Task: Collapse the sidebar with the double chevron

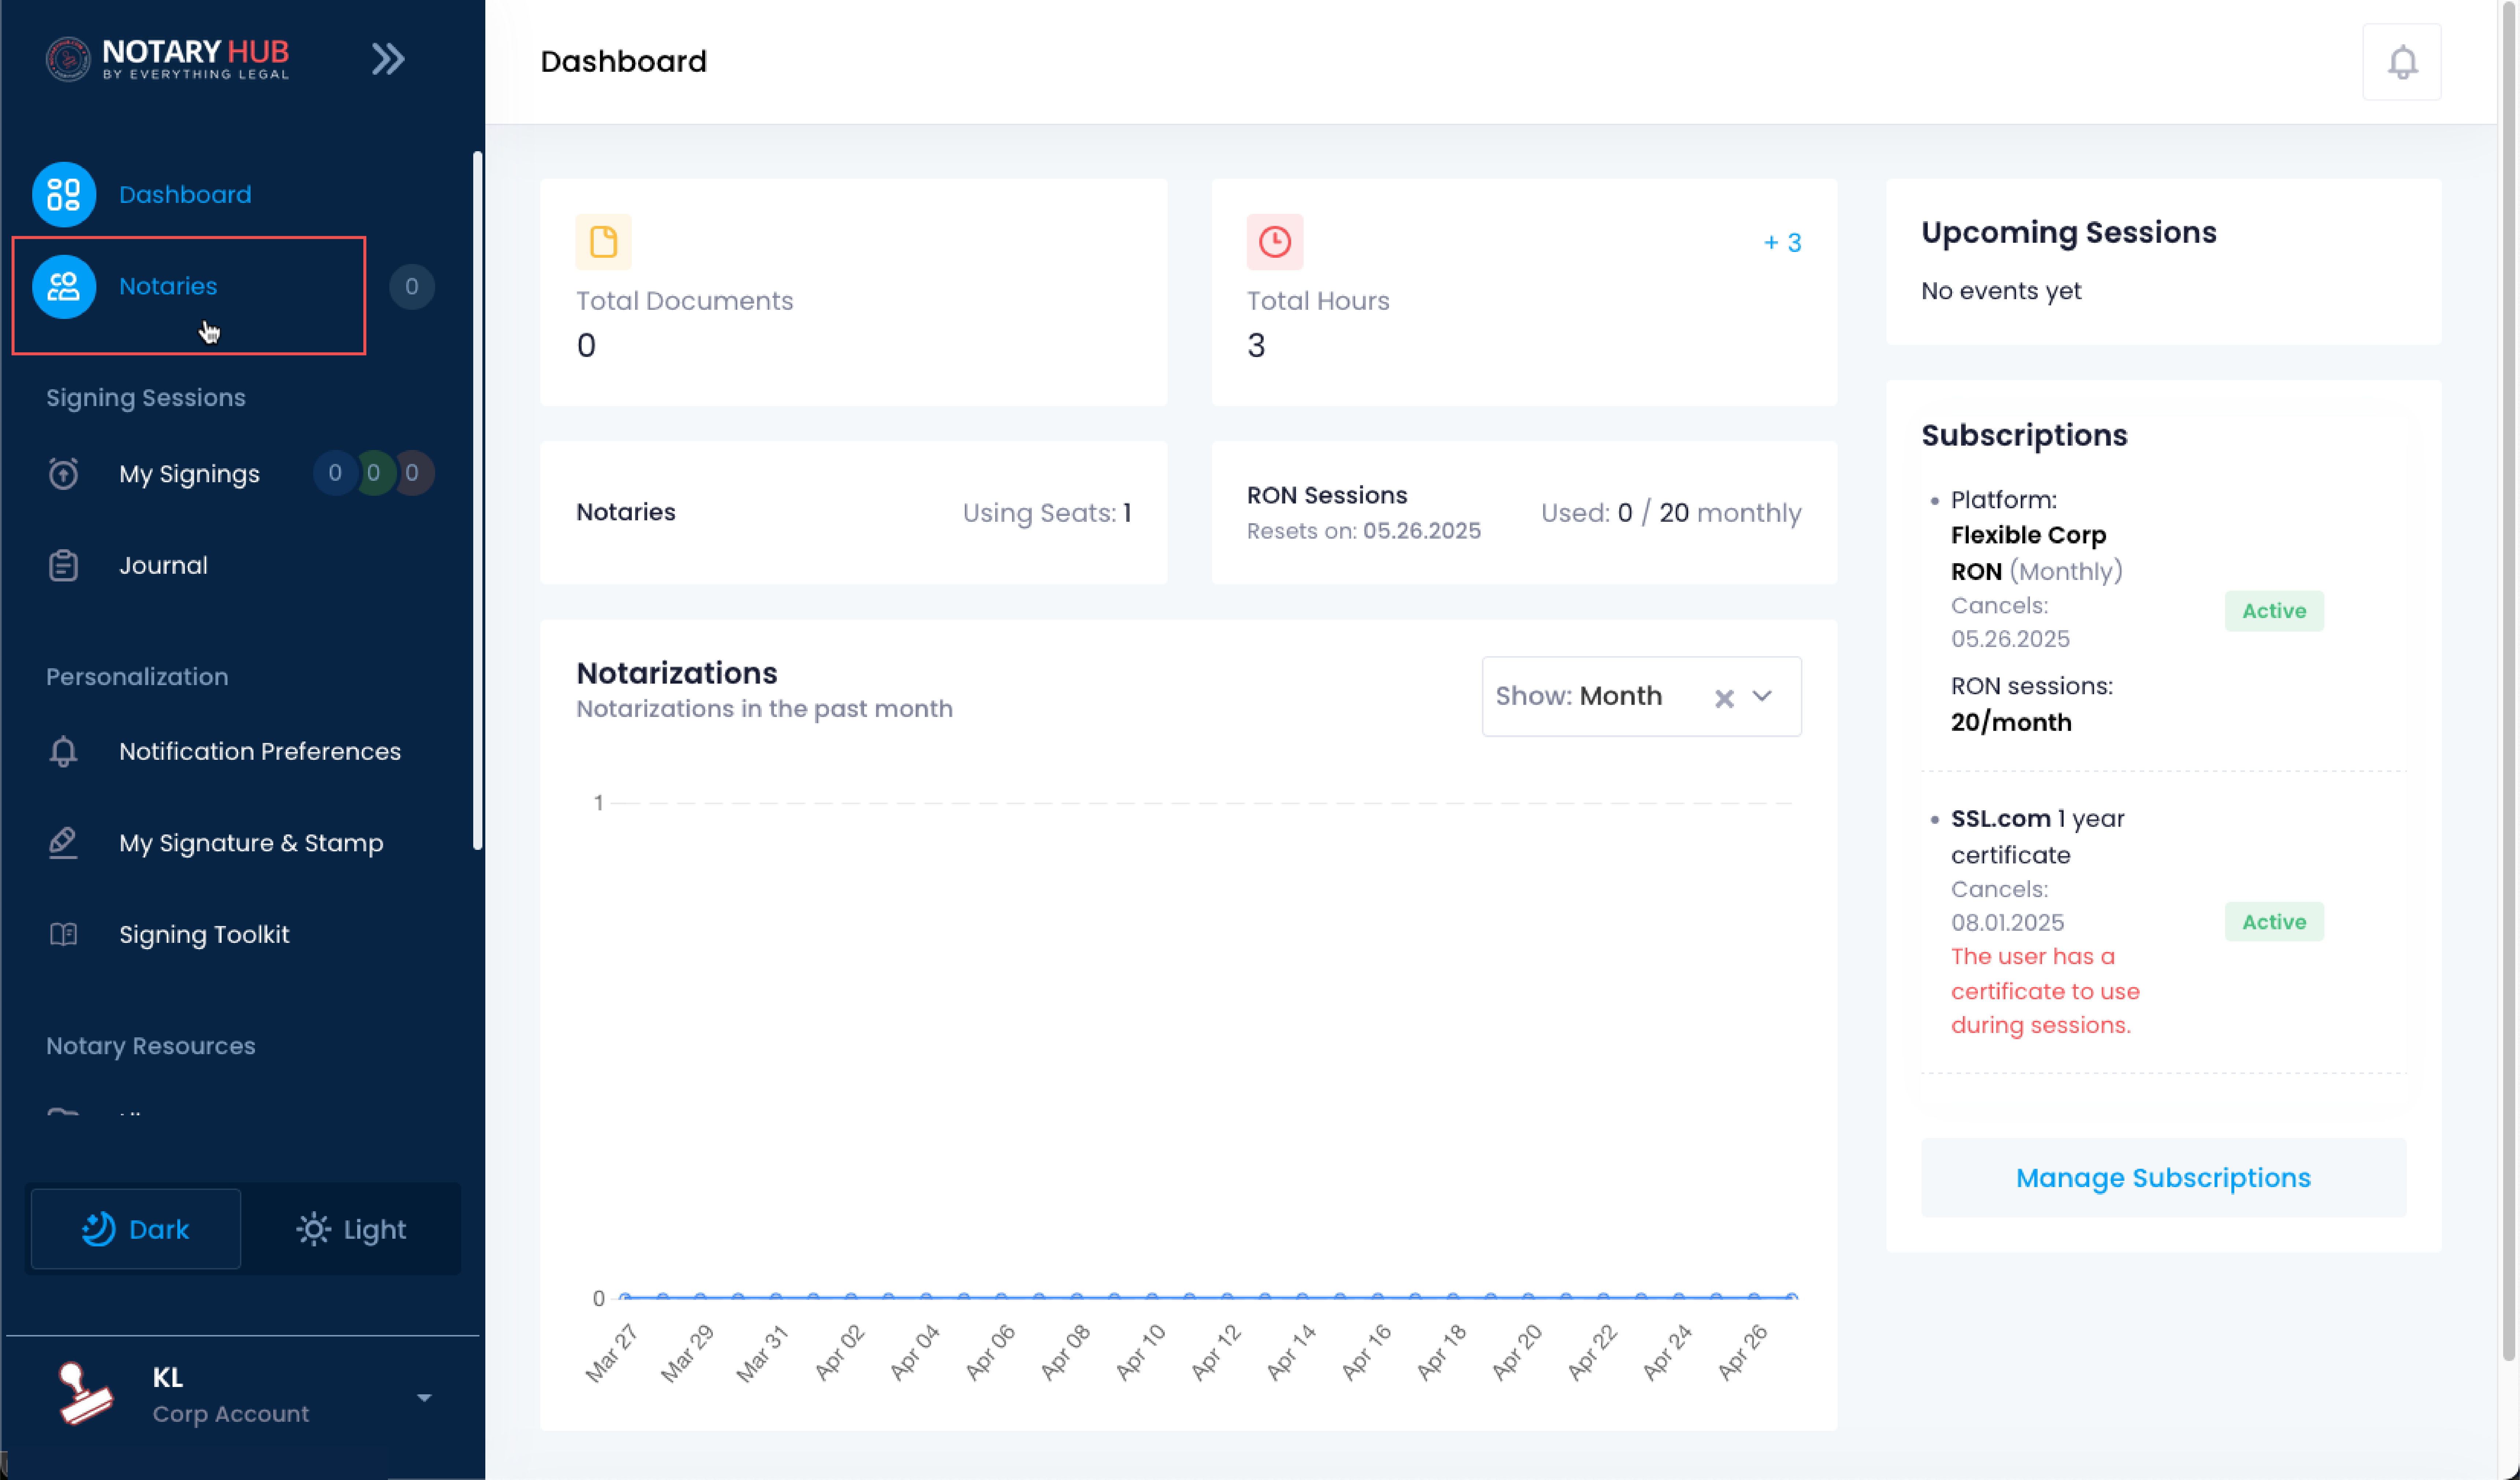Action: [388, 59]
